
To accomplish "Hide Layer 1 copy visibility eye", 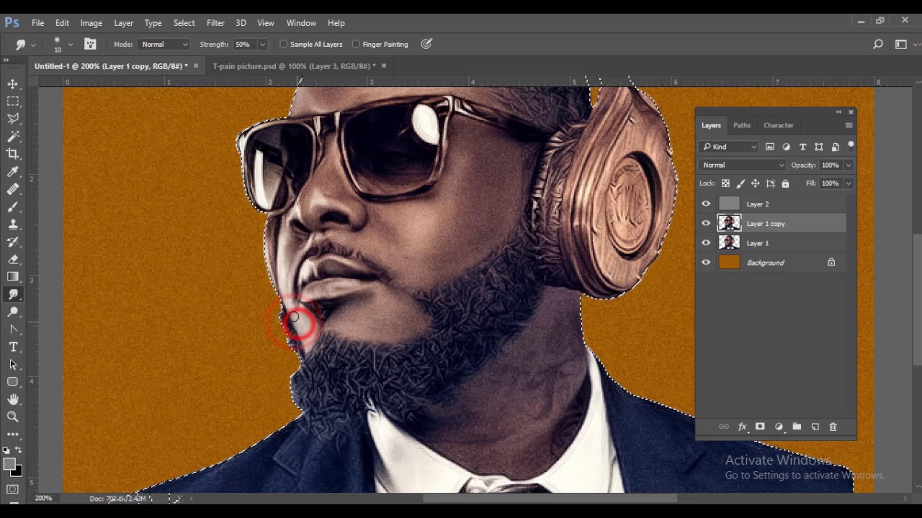I will tap(706, 223).
